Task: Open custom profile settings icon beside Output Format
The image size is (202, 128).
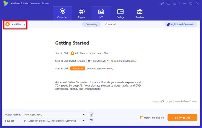Action: (91, 114)
